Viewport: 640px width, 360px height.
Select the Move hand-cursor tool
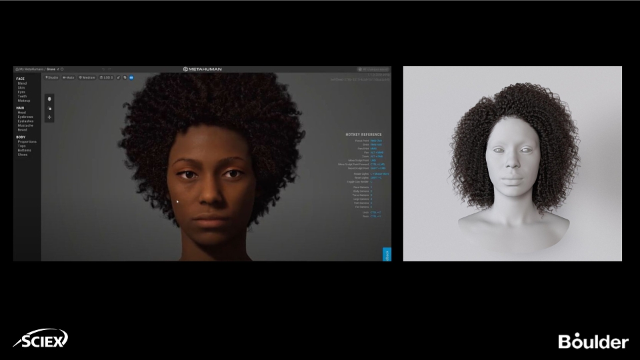pos(49,108)
